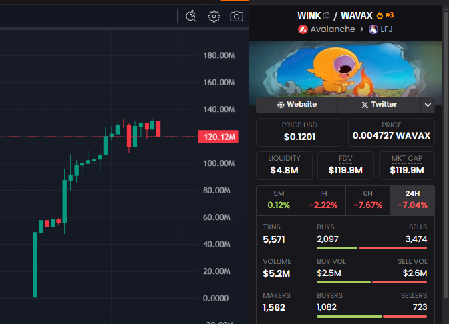Click the 0.004727 WAVAX price box
The image size is (449, 324).
392,132
